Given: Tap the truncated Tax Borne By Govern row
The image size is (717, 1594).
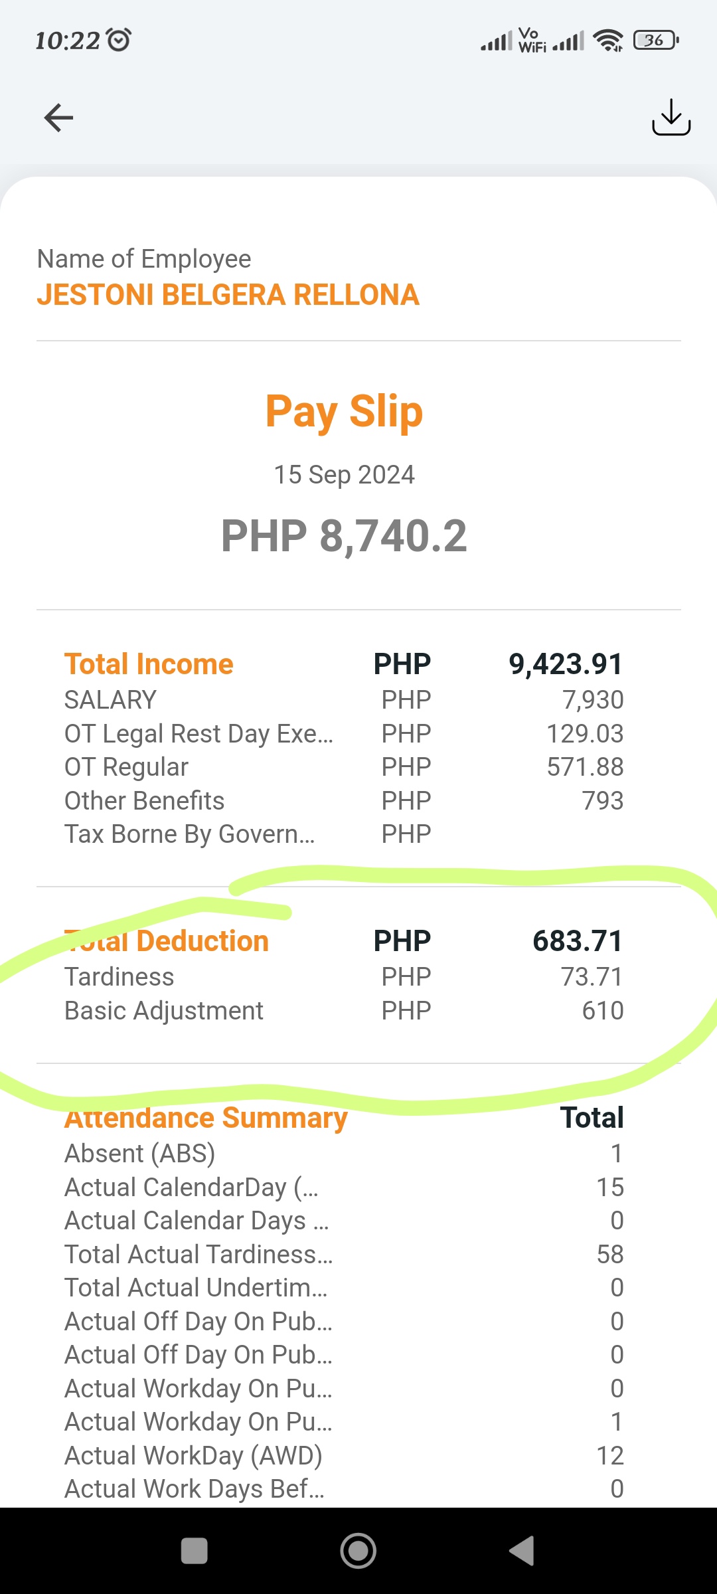Looking at the screenshot, I should [x=189, y=834].
